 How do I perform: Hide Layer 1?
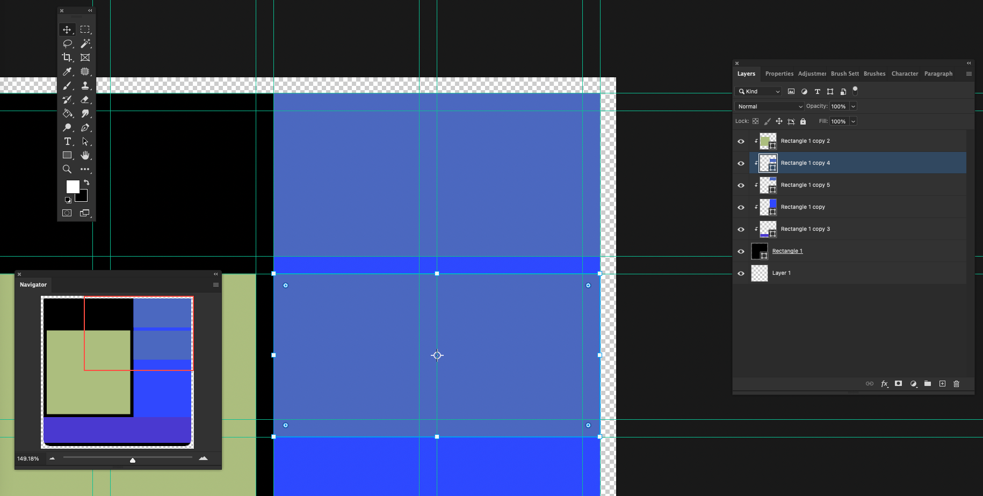(741, 273)
